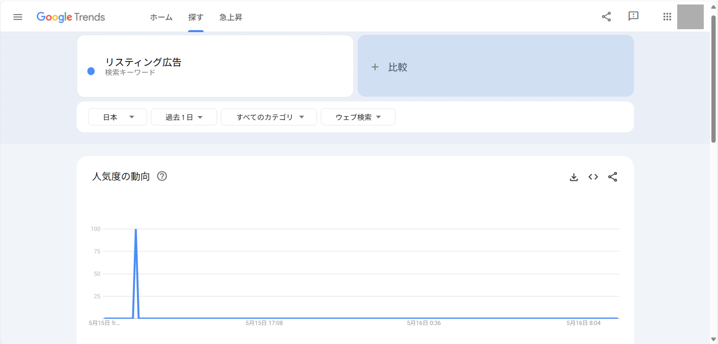718x344 pixels.
Task: Download the chart data as CSV
Action: [x=574, y=177]
